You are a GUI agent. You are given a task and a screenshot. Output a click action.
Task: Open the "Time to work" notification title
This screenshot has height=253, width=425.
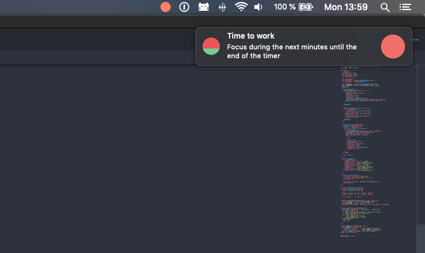coord(251,36)
